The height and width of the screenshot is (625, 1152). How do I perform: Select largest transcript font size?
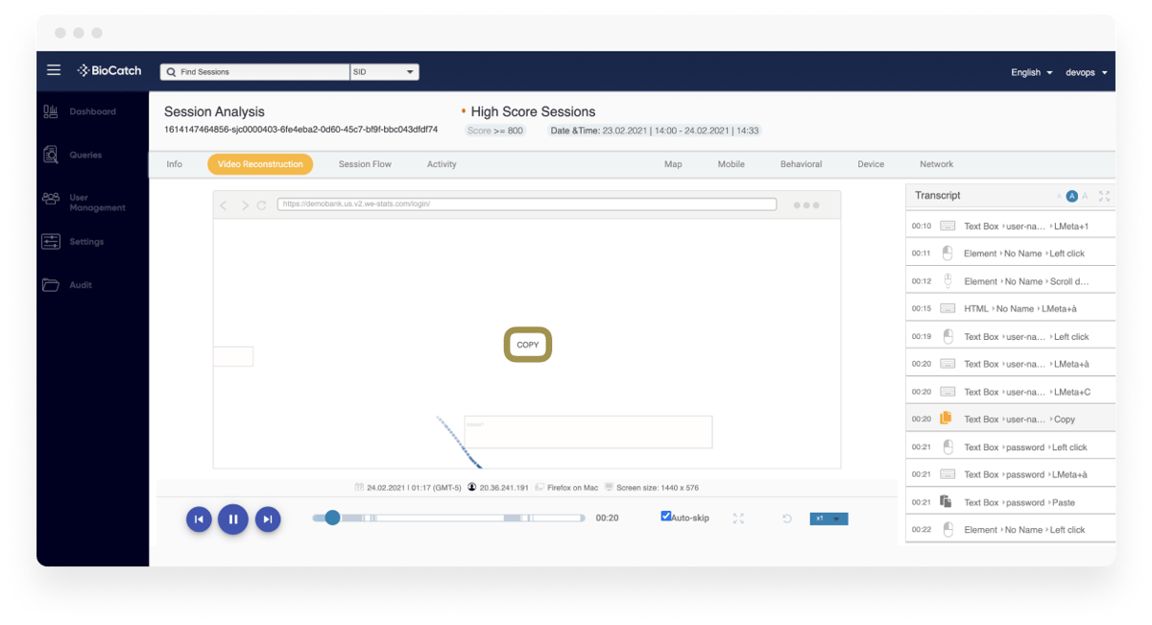point(1085,196)
